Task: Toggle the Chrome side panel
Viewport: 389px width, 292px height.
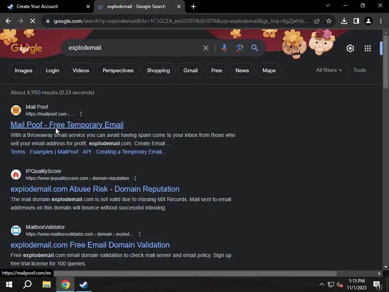Action: 356,21
